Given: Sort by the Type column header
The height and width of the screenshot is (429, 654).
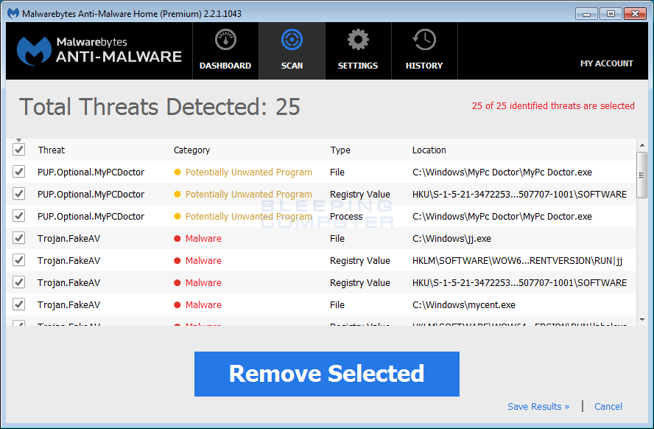Looking at the screenshot, I should 340,150.
